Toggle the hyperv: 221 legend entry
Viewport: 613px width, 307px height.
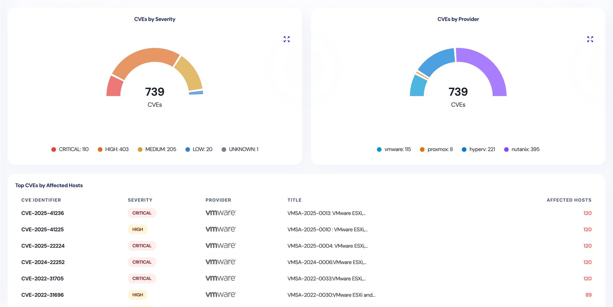(x=479, y=149)
